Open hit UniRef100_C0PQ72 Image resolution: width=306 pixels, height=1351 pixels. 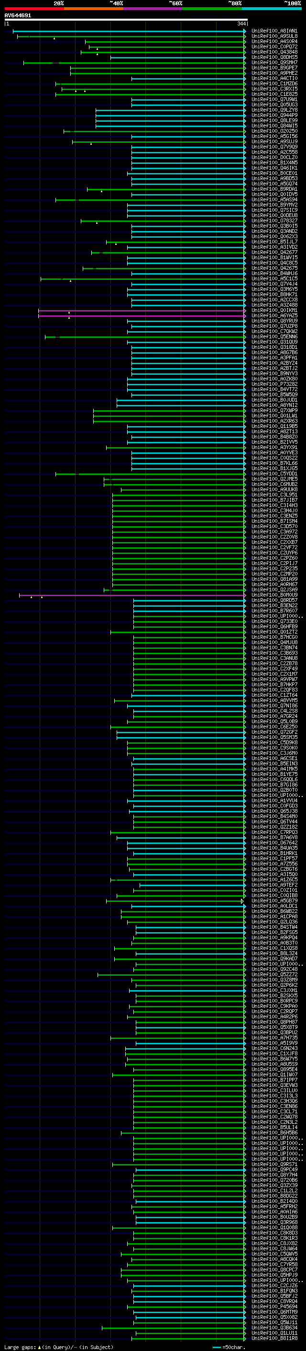click(274, 46)
